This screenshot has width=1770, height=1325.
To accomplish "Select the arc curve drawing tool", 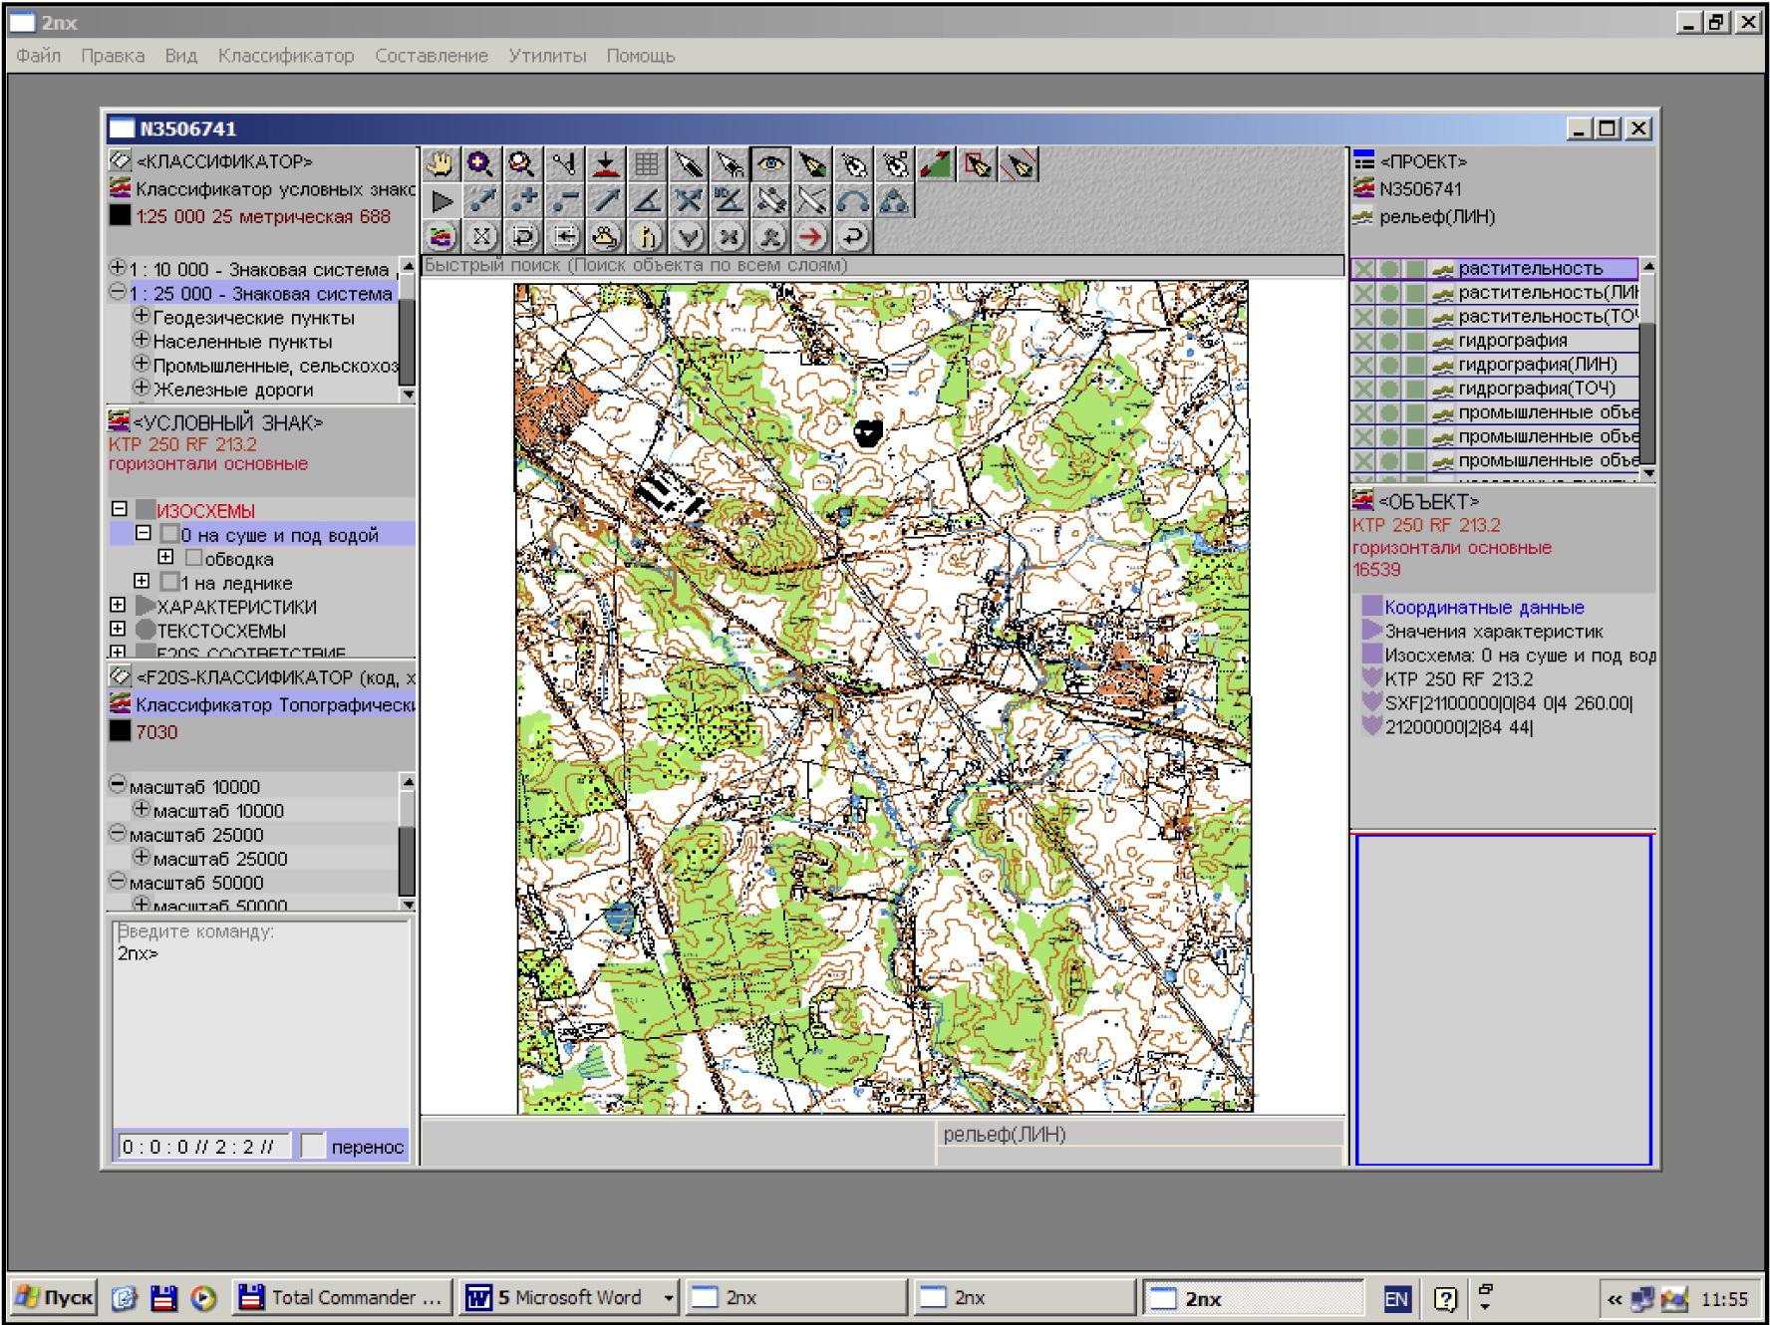I will (x=852, y=201).
